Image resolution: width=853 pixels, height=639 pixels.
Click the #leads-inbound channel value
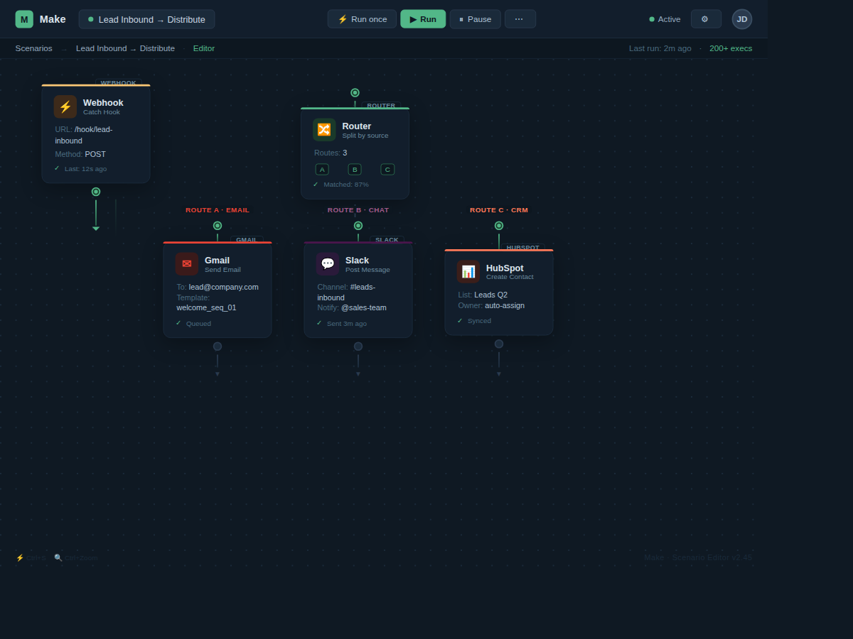346,292
